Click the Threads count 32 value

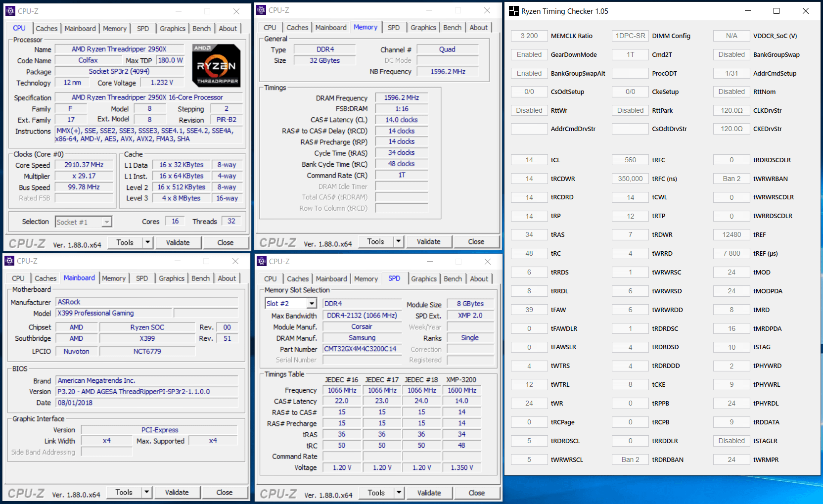pyautogui.click(x=231, y=221)
